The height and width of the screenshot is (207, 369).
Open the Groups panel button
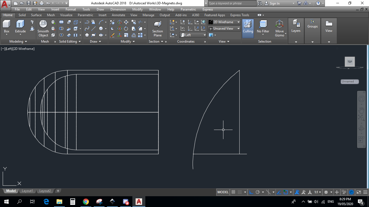pyautogui.click(x=313, y=31)
